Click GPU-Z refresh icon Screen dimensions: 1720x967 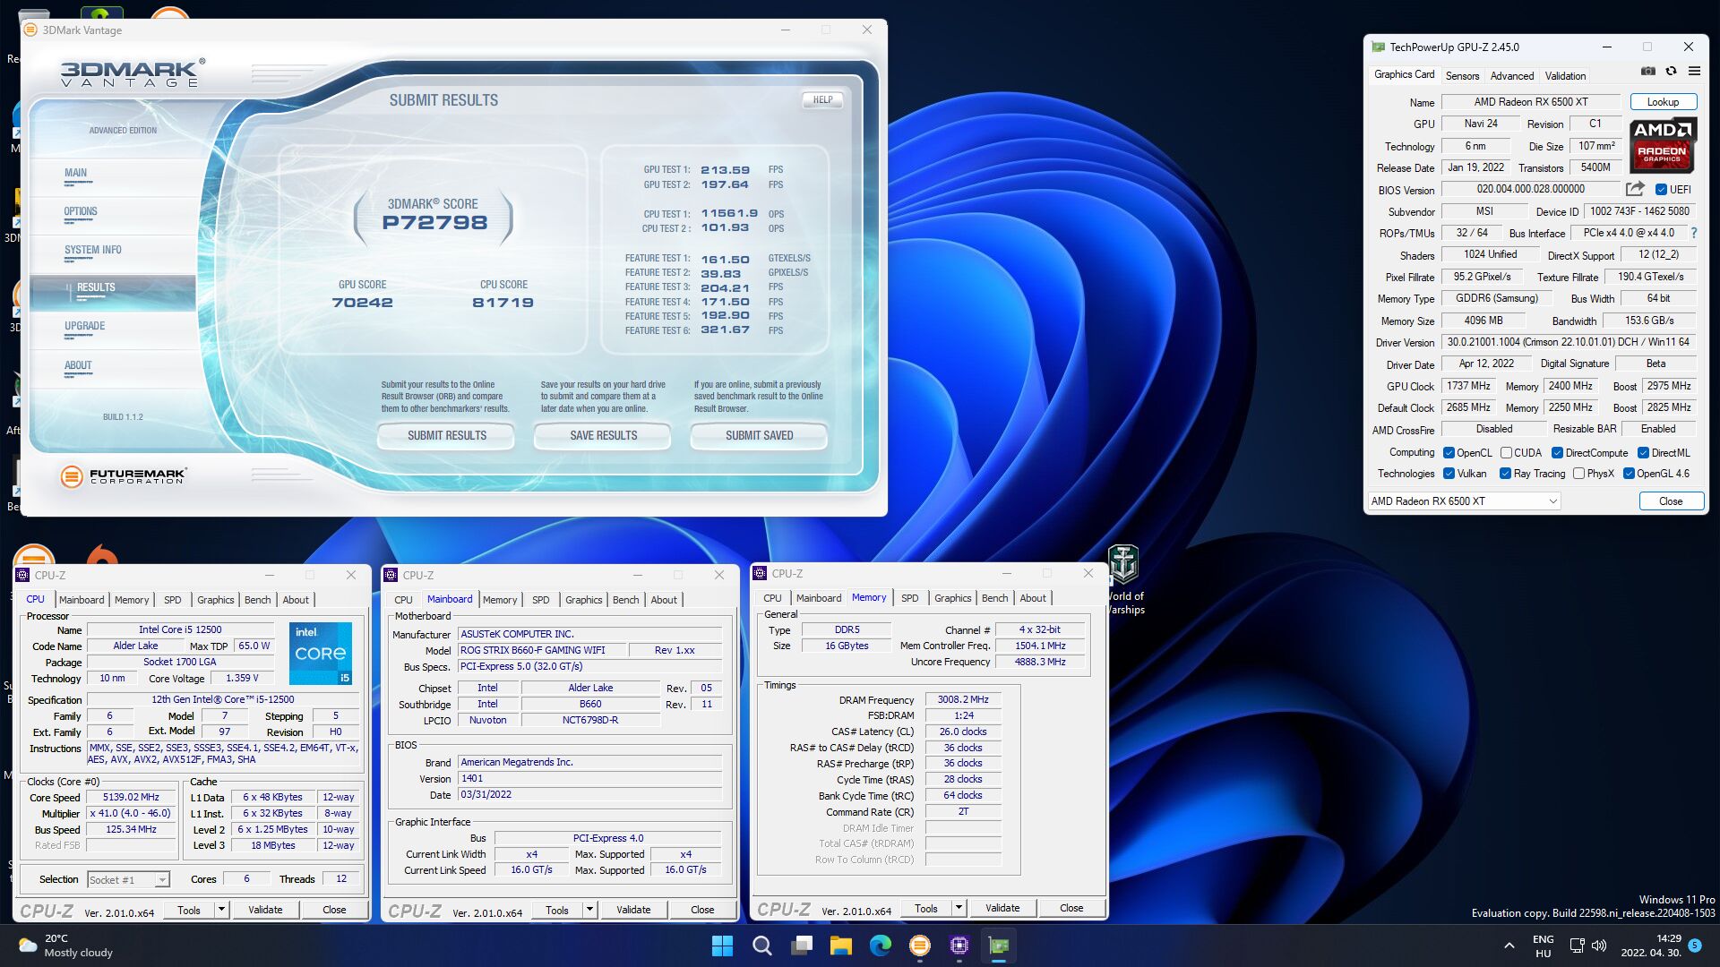tap(1671, 72)
